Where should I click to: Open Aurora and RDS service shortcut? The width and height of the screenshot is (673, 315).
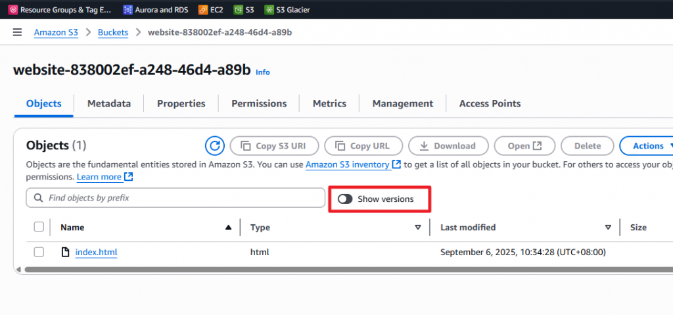(x=155, y=9)
